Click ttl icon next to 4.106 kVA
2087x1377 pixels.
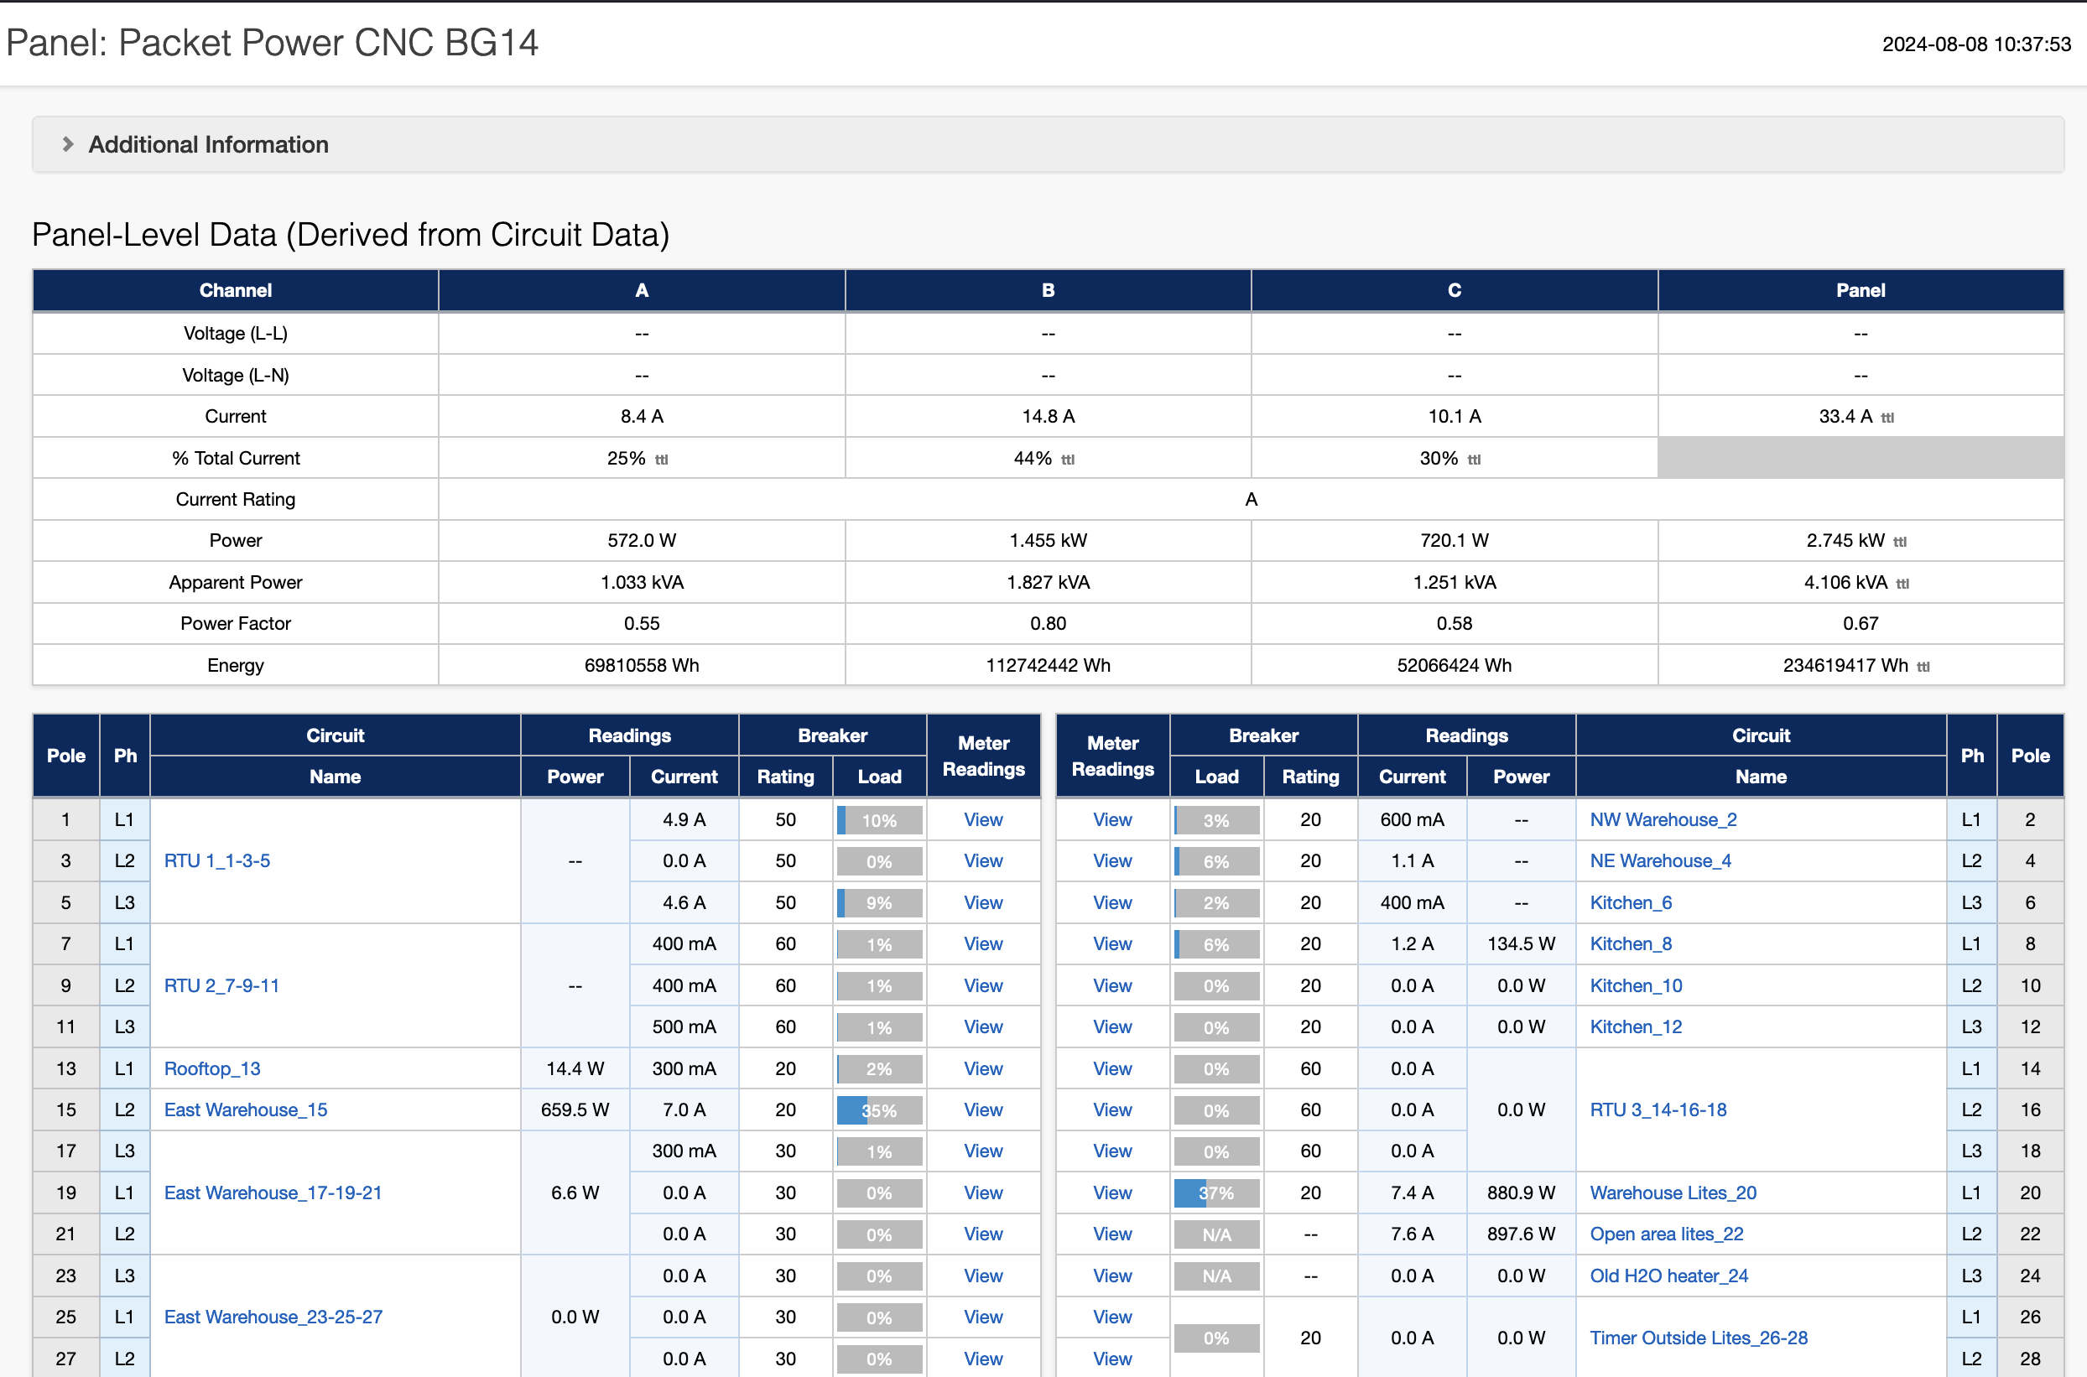point(1902,584)
